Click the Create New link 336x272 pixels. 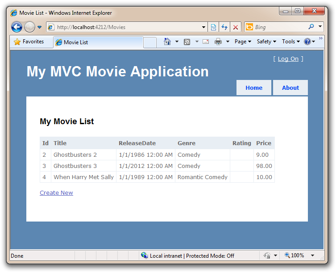pyautogui.click(x=56, y=192)
